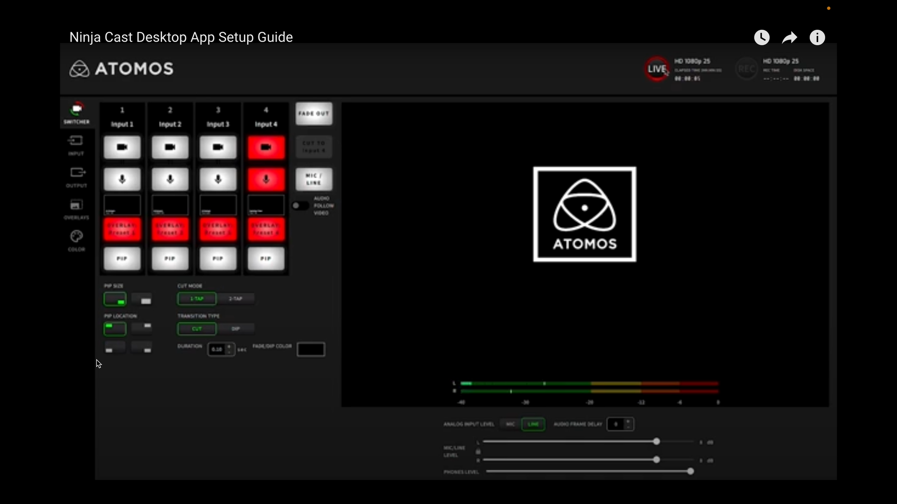Toggle Overlay Preset 2 button
The height and width of the screenshot is (504, 897).
[x=170, y=229]
